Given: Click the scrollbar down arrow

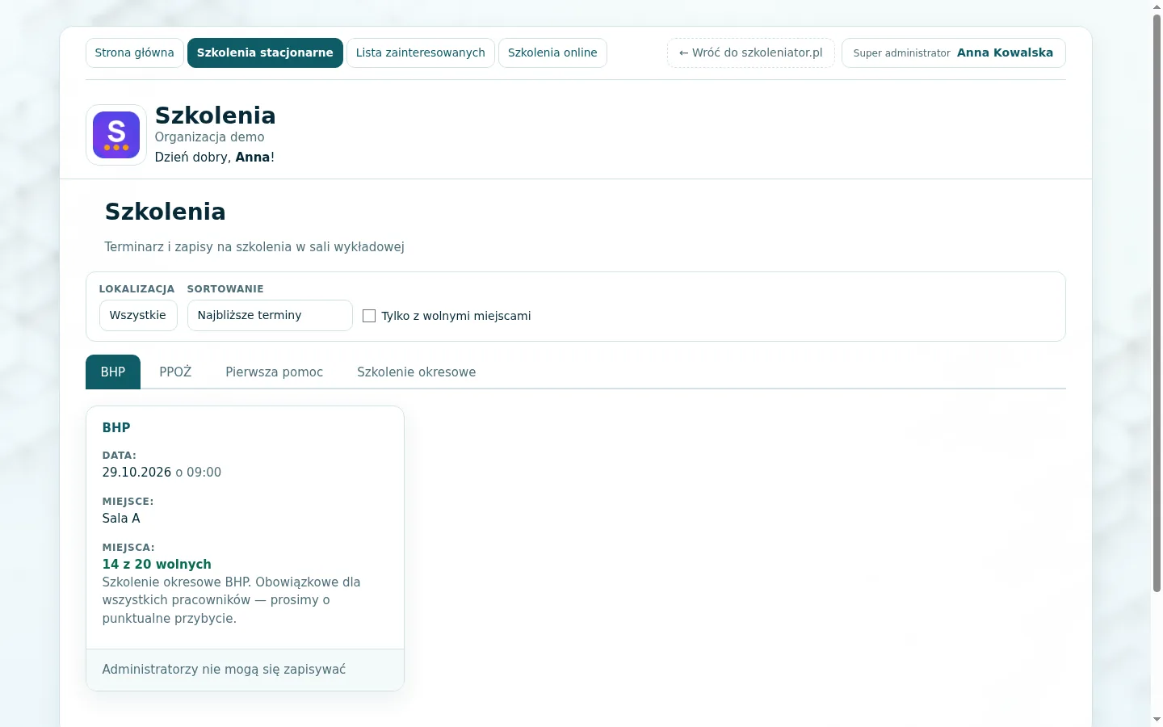Looking at the screenshot, I should [1157, 719].
